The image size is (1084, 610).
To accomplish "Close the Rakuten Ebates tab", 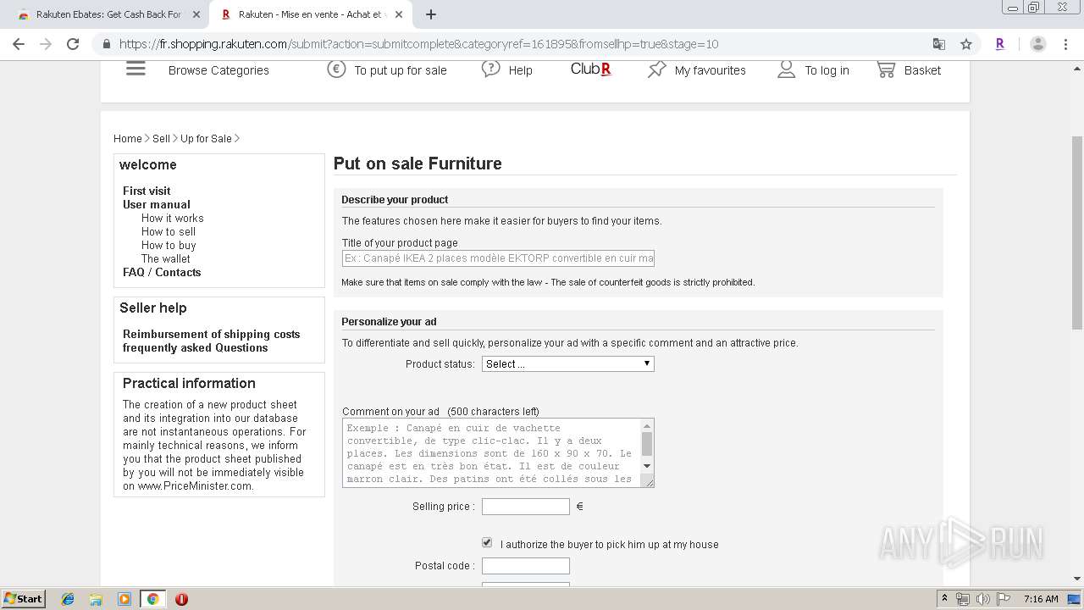I will [196, 14].
